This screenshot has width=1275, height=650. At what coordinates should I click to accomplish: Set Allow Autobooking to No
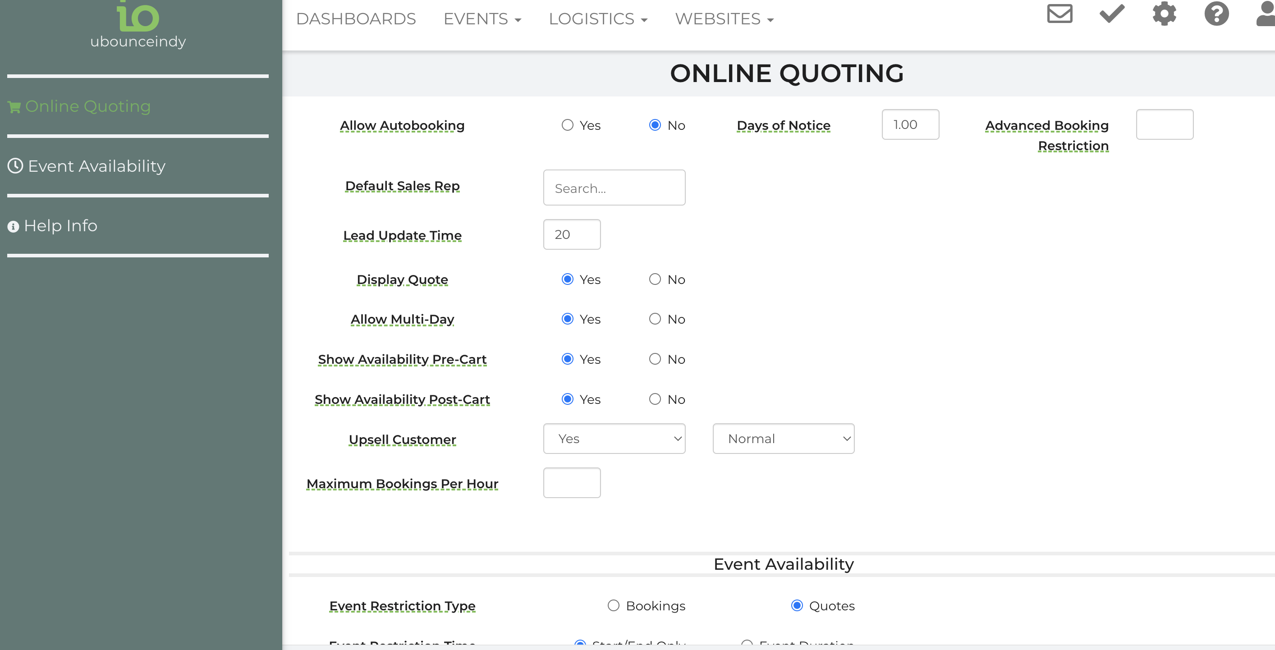pyautogui.click(x=655, y=125)
